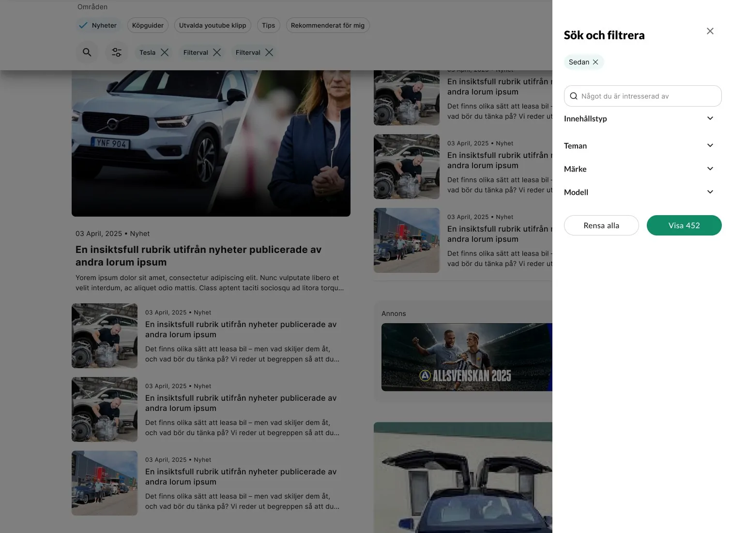Open the featured article headline under Volvo image
Image resolution: width=732 pixels, height=533 pixels.
click(198, 256)
